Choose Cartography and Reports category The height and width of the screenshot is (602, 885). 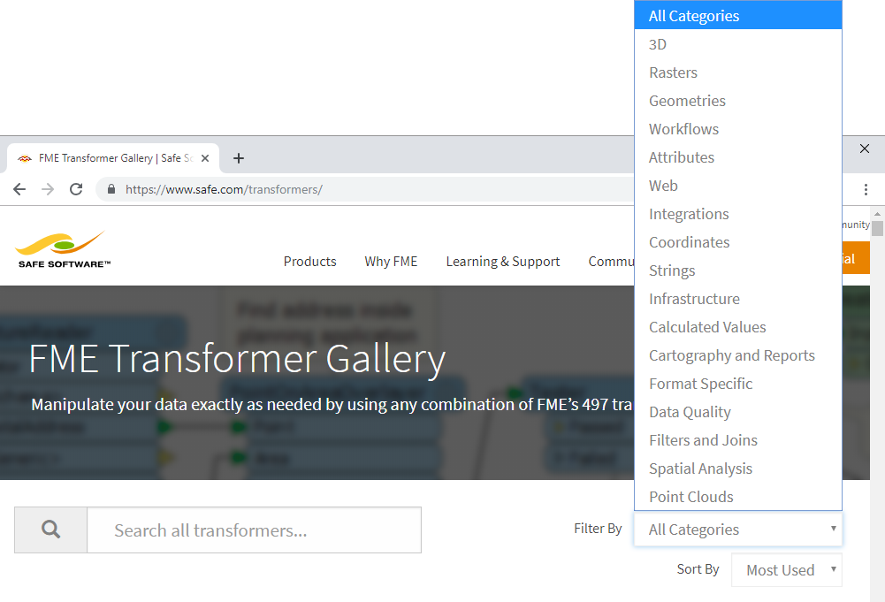(738, 355)
